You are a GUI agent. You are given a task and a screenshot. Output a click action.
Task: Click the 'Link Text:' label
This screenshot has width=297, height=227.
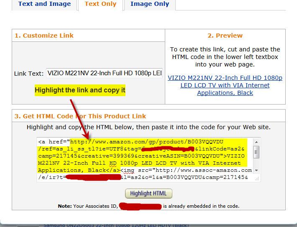coord(29,74)
